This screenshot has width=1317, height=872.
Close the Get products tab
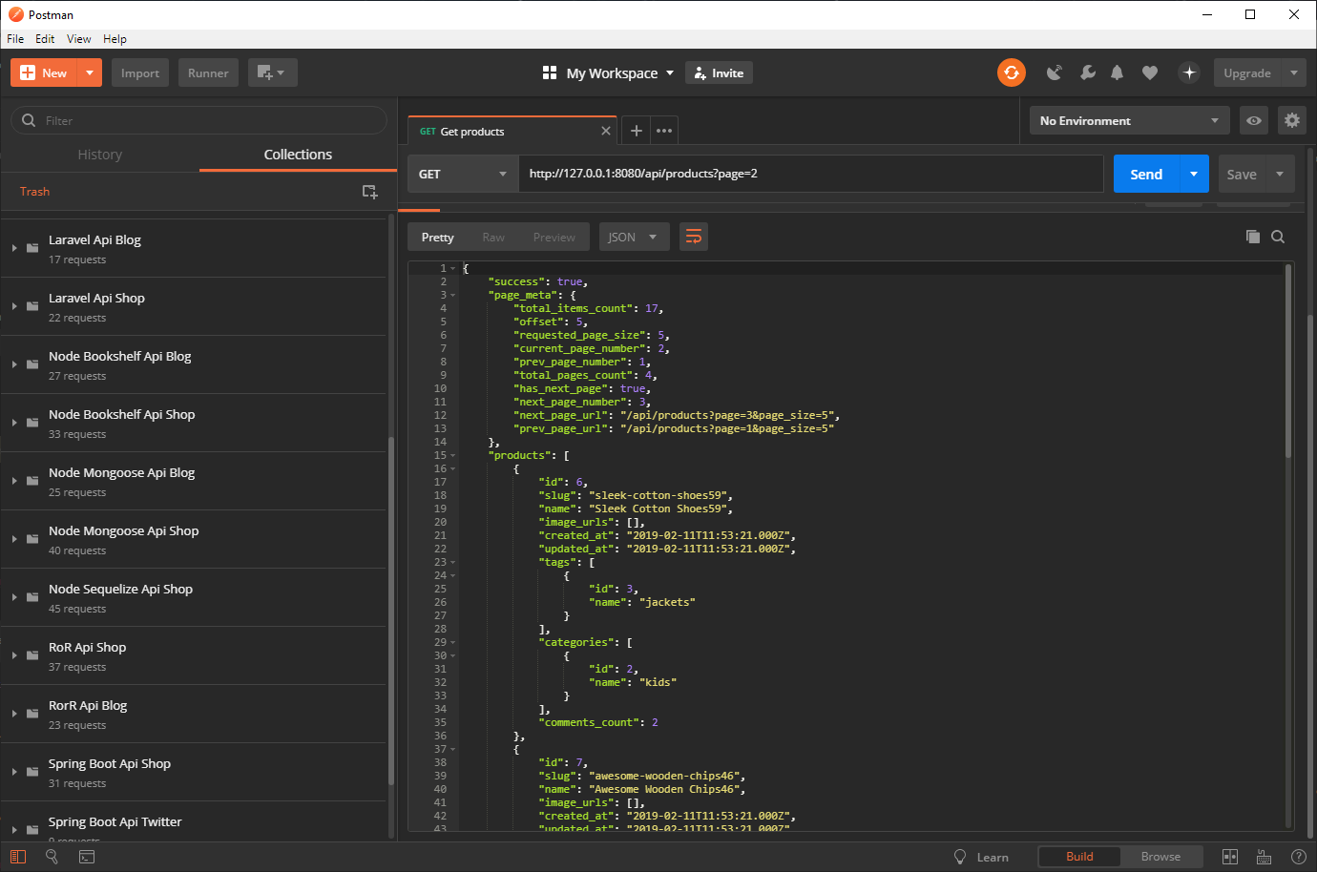pos(606,131)
